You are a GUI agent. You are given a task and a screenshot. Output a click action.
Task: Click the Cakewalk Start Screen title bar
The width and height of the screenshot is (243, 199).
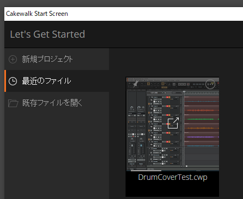[124, 14]
